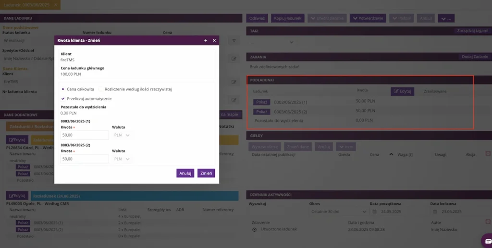Image resolution: width=492 pixels, height=248 pixels.
Task: Toggle the Przeliczaj automatycznie checkbox
Action: 63,99
